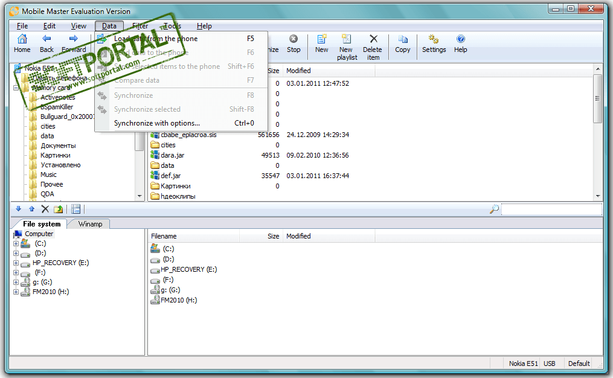The width and height of the screenshot is (613, 378).
Task: Click the Help question-mark toolbar icon
Action: pyautogui.click(x=461, y=39)
